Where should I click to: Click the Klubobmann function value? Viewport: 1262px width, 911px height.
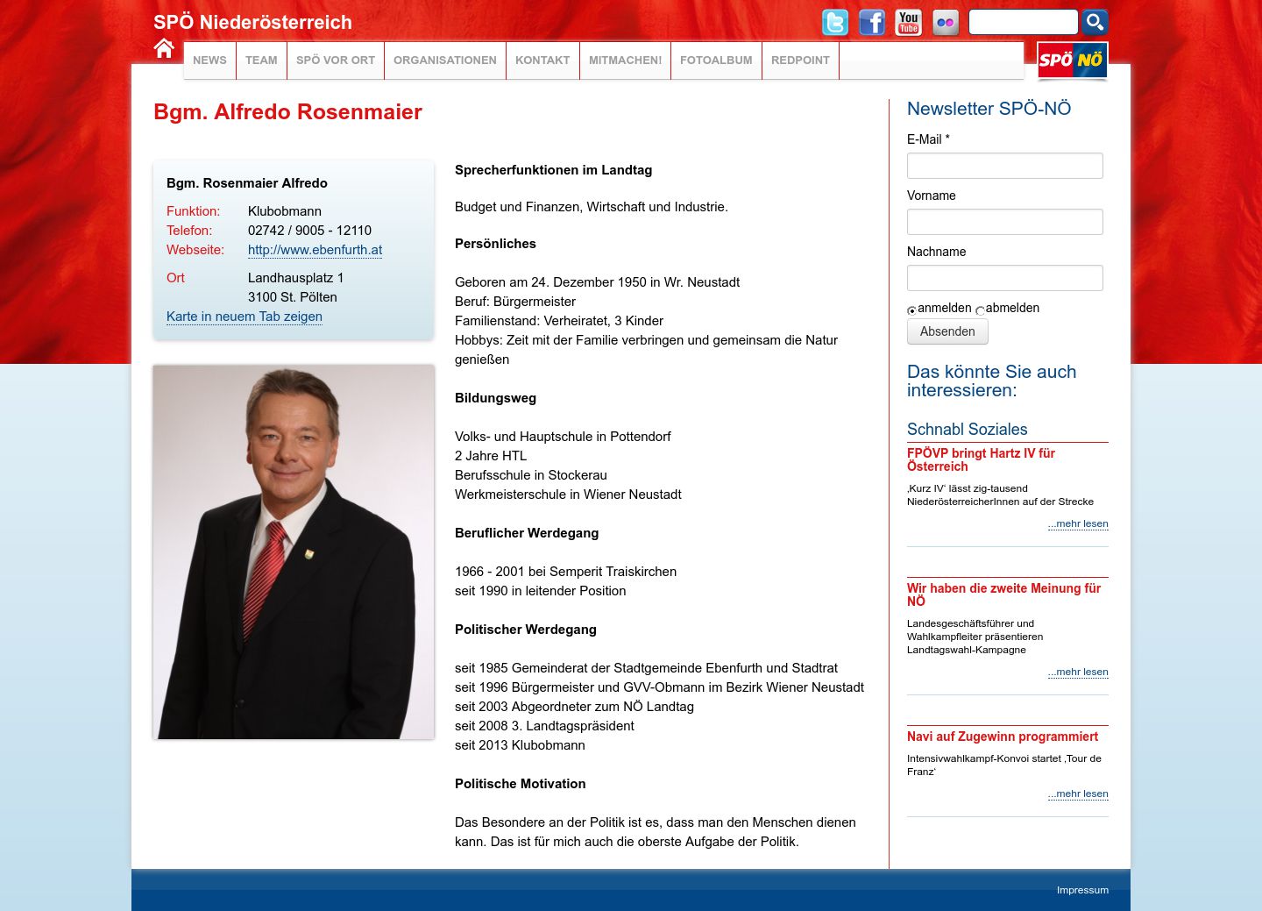[285, 211]
